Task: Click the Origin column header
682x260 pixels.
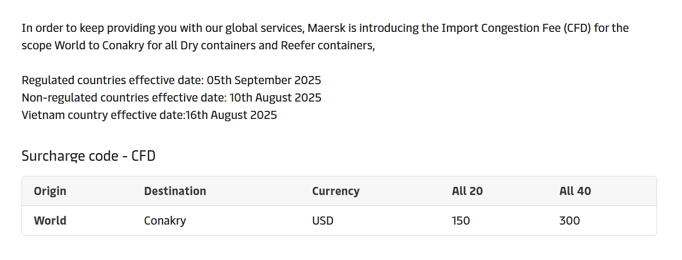Action: (x=50, y=191)
